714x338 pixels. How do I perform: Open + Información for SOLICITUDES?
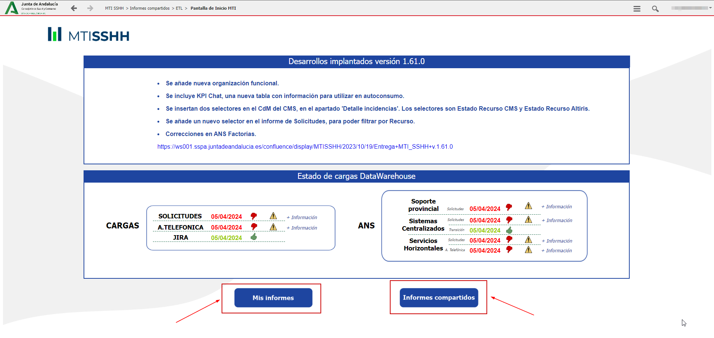(302, 218)
